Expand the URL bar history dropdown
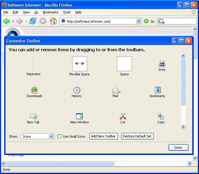199x174 pixels. click(x=138, y=21)
